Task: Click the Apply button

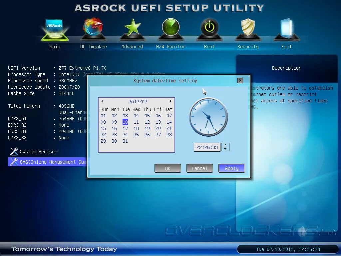Action: coord(232,168)
